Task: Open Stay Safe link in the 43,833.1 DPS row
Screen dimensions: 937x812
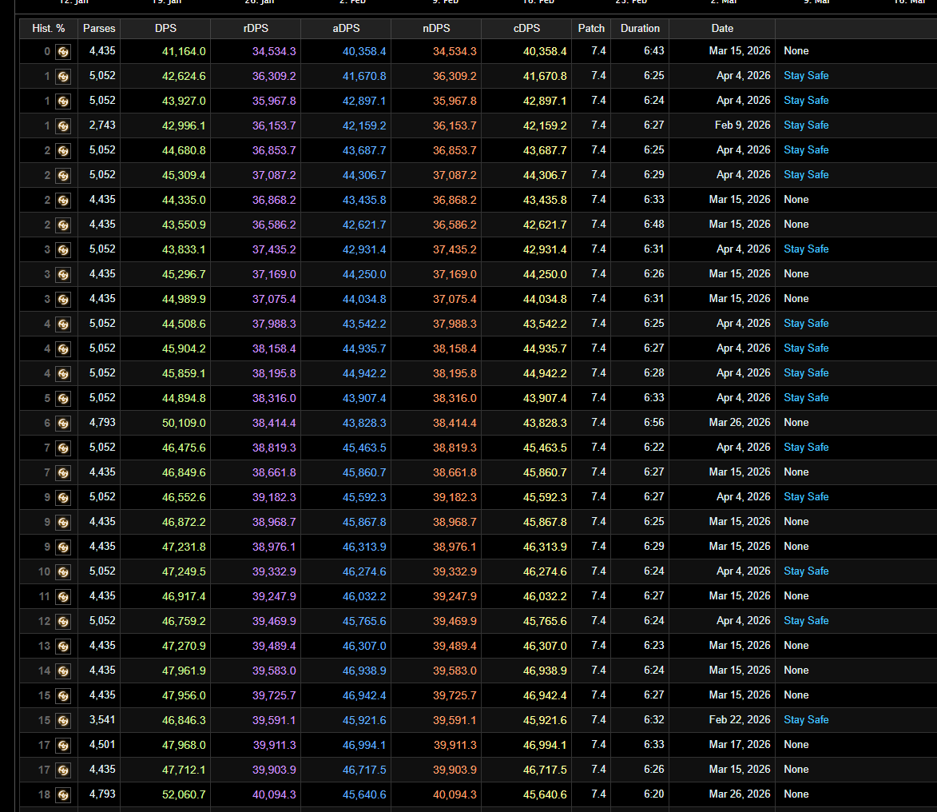Action: click(x=806, y=249)
